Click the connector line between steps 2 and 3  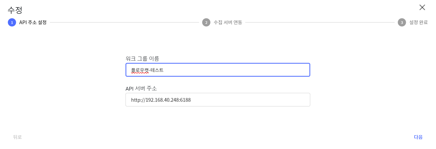point(319,23)
